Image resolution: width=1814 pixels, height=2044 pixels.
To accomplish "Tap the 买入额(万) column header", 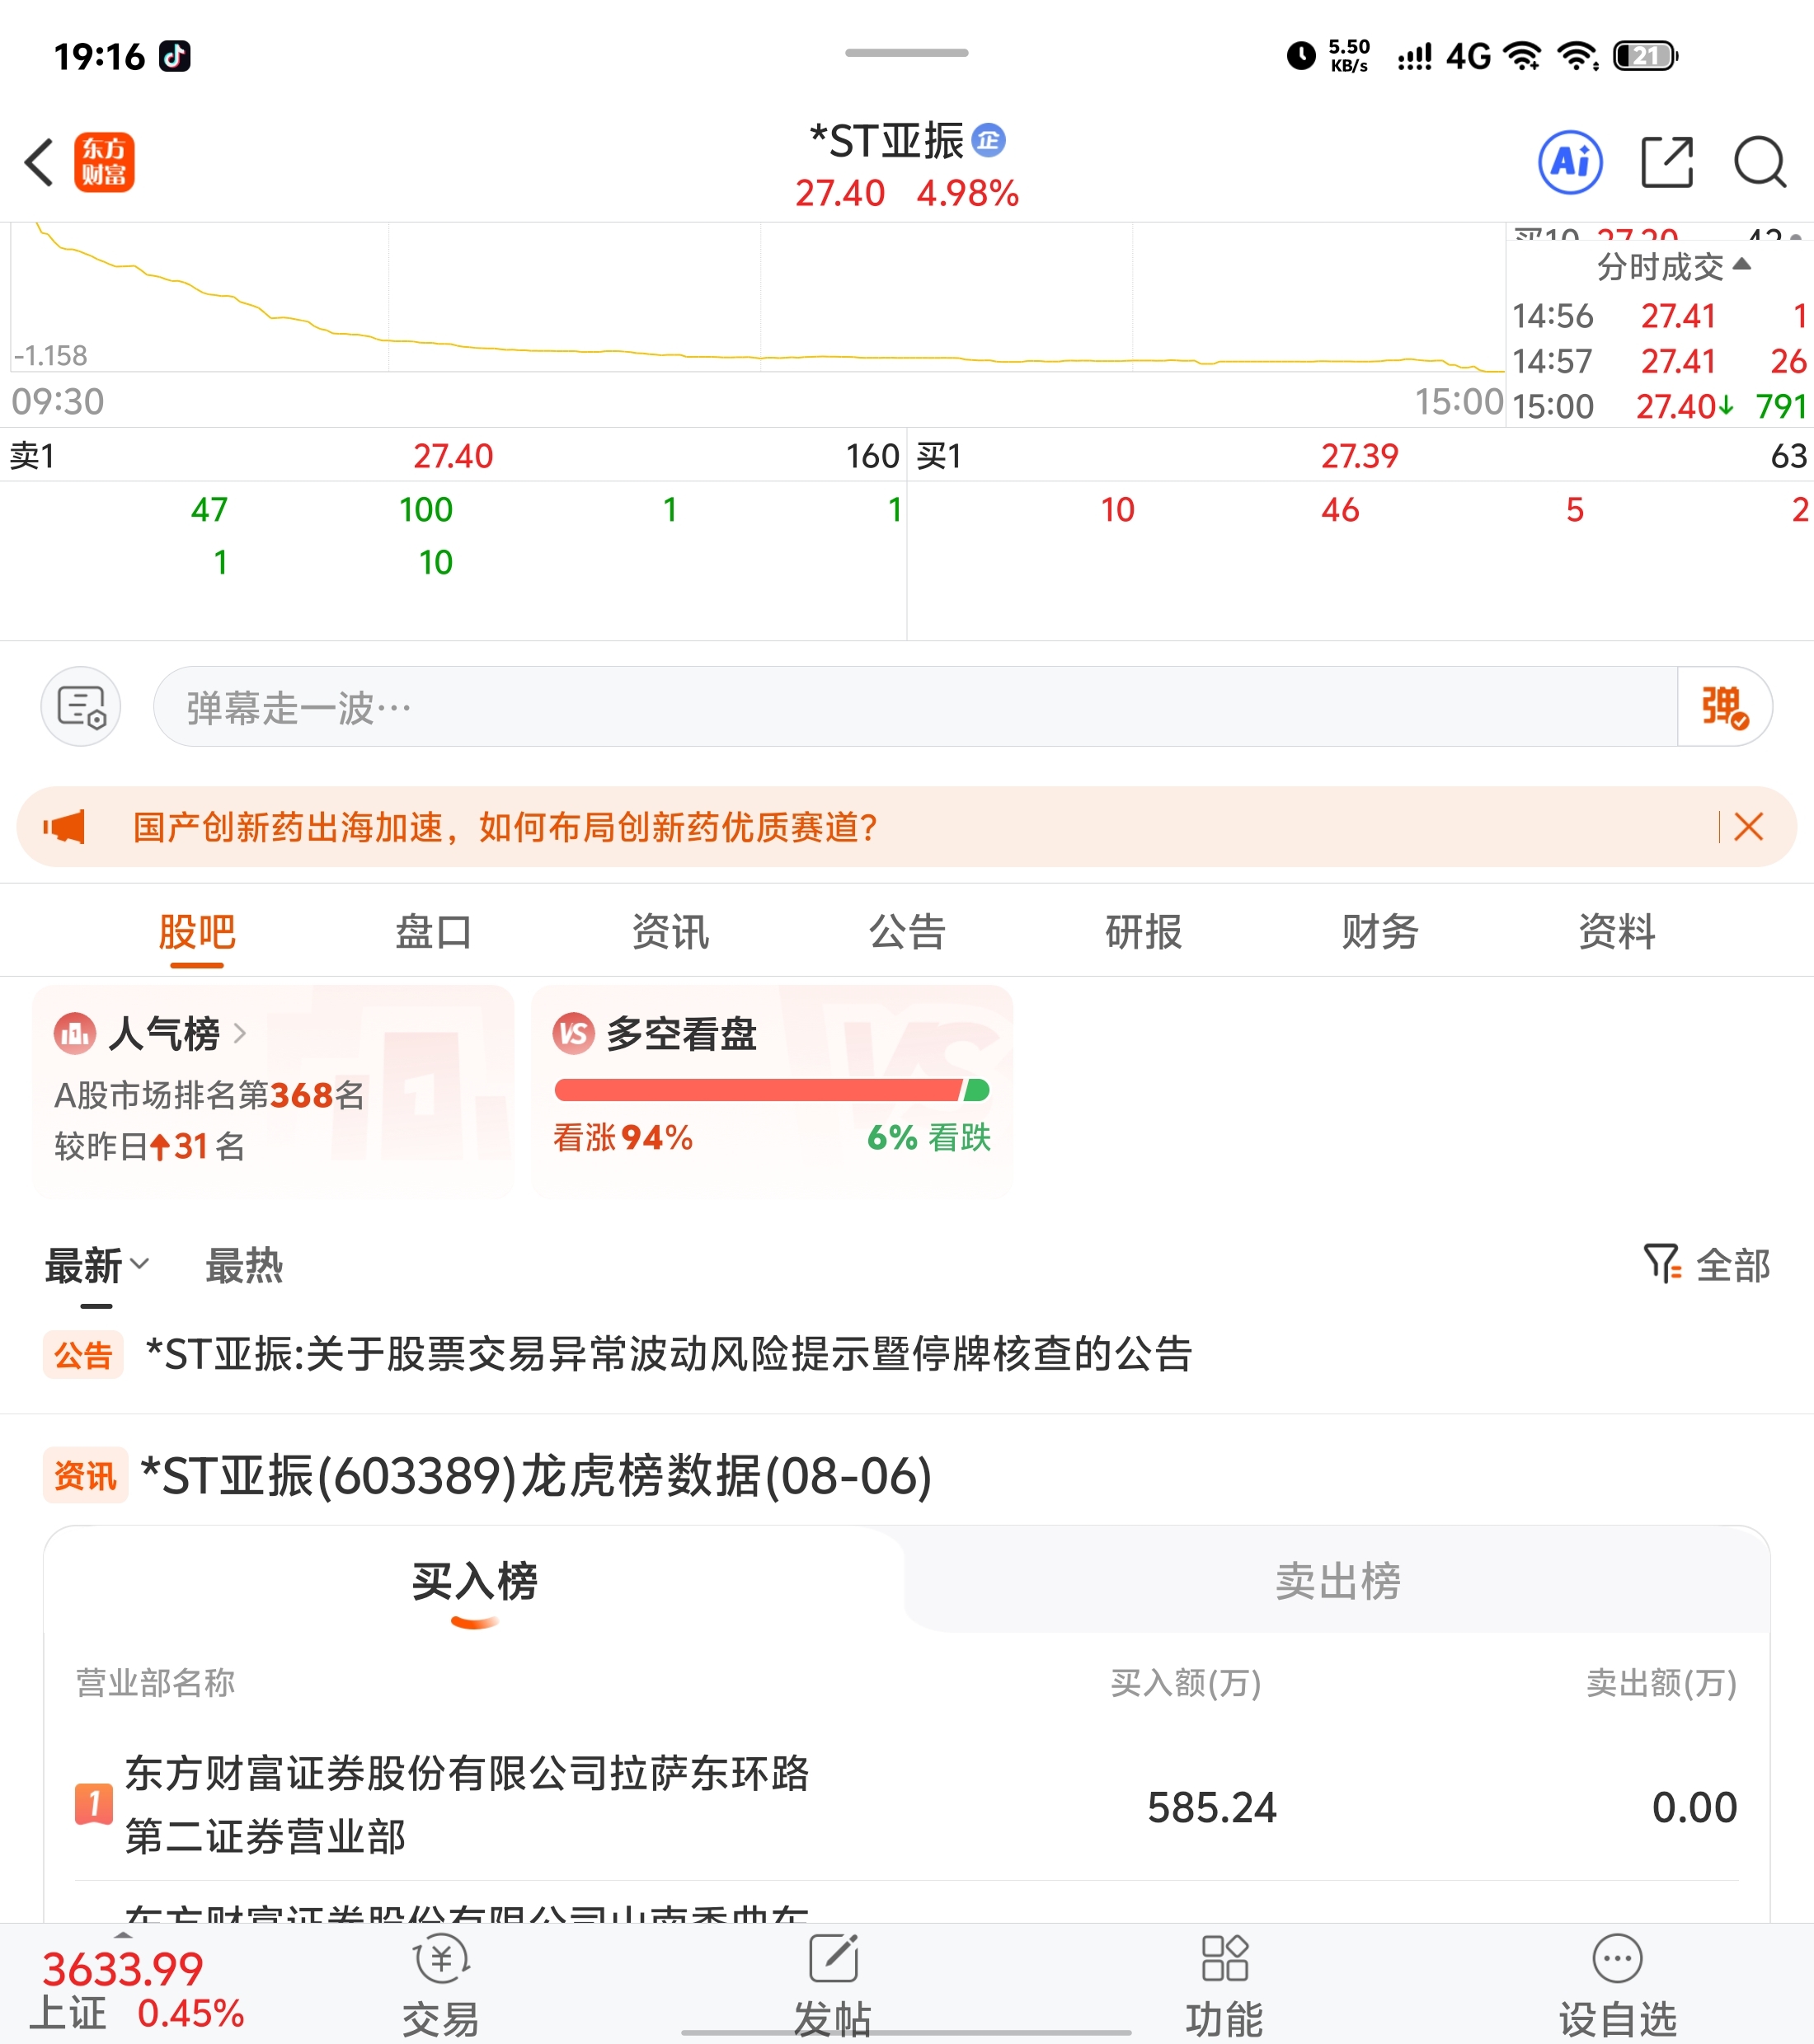I will click(x=1186, y=1682).
